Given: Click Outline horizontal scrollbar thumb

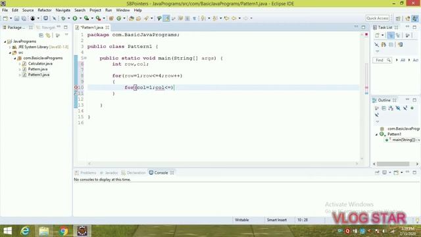Looking at the screenshot, I should [x=393, y=164].
